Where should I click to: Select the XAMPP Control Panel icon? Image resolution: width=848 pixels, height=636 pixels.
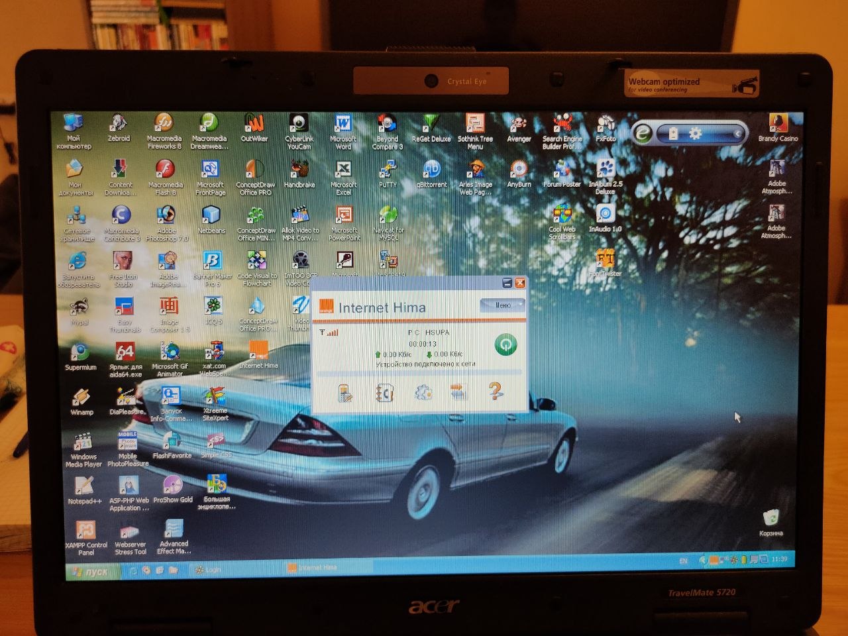click(86, 537)
